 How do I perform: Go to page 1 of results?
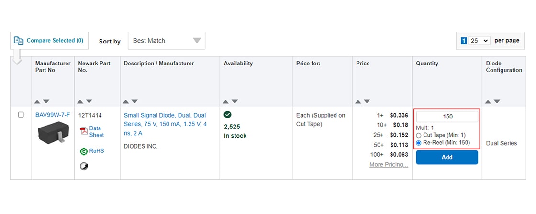point(464,41)
